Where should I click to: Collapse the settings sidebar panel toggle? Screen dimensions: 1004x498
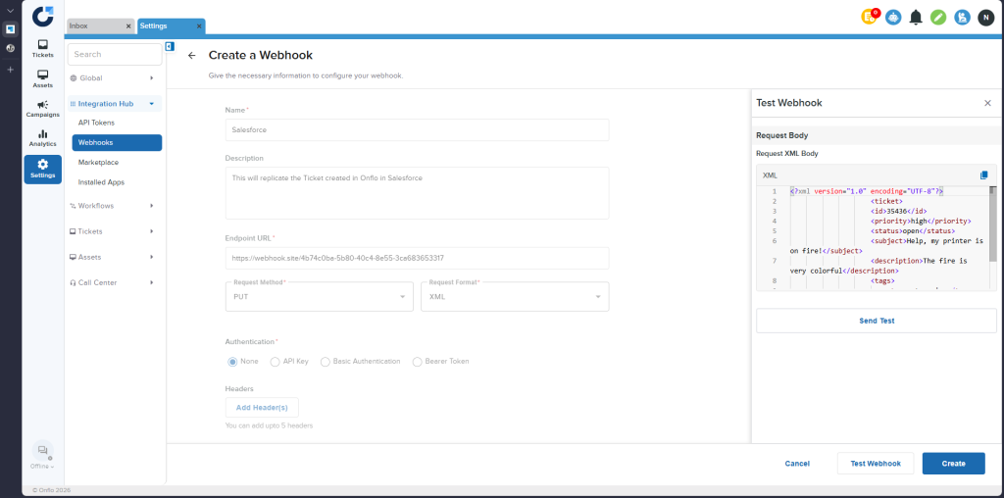[170, 46]
